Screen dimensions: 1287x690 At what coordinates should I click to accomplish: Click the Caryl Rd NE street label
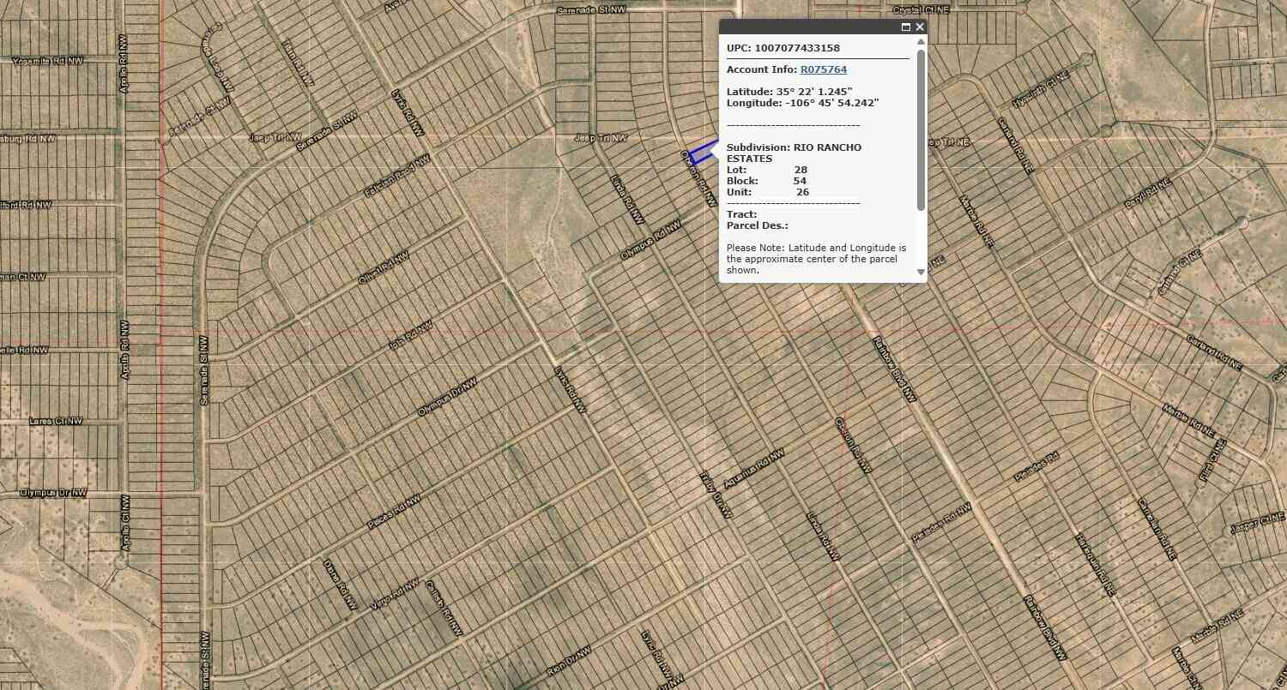pos(1146,195)
